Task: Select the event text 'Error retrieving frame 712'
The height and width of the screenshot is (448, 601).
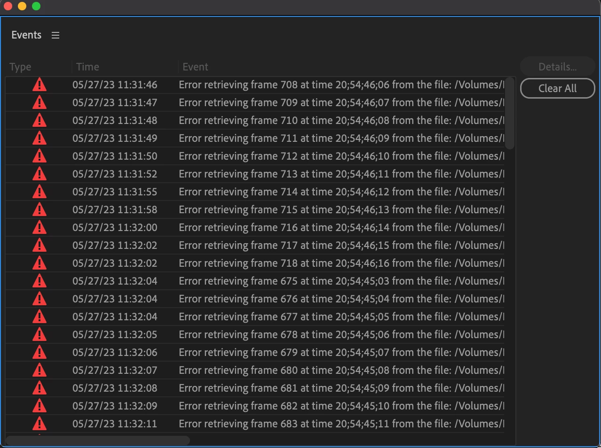Action: pyautogui.click(x=238, y=156)
